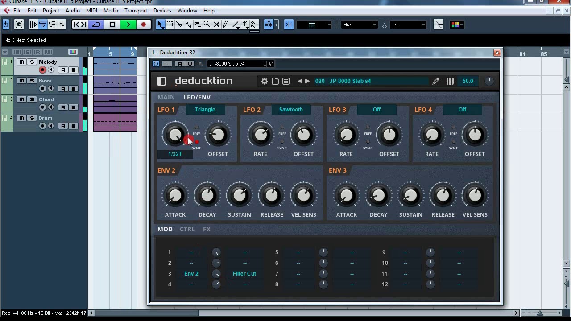The image size is (571, 321).
Task: Go to previous Deducktion preset
Action: pos(300,81)
